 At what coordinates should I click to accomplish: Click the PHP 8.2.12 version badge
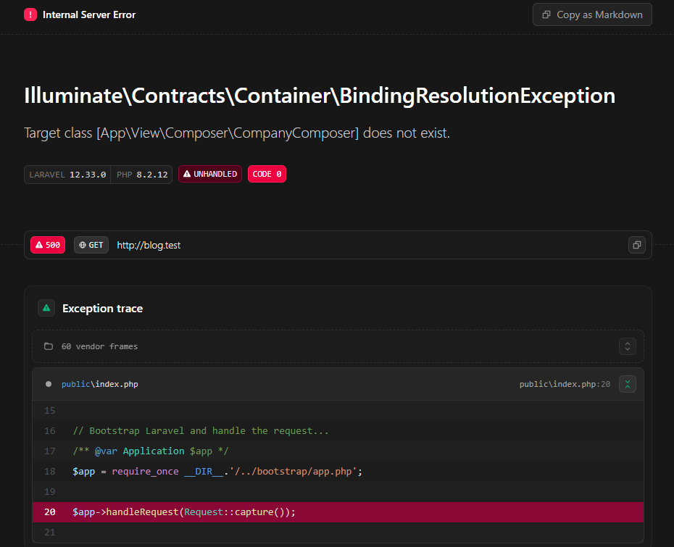(x=142, y=175)
